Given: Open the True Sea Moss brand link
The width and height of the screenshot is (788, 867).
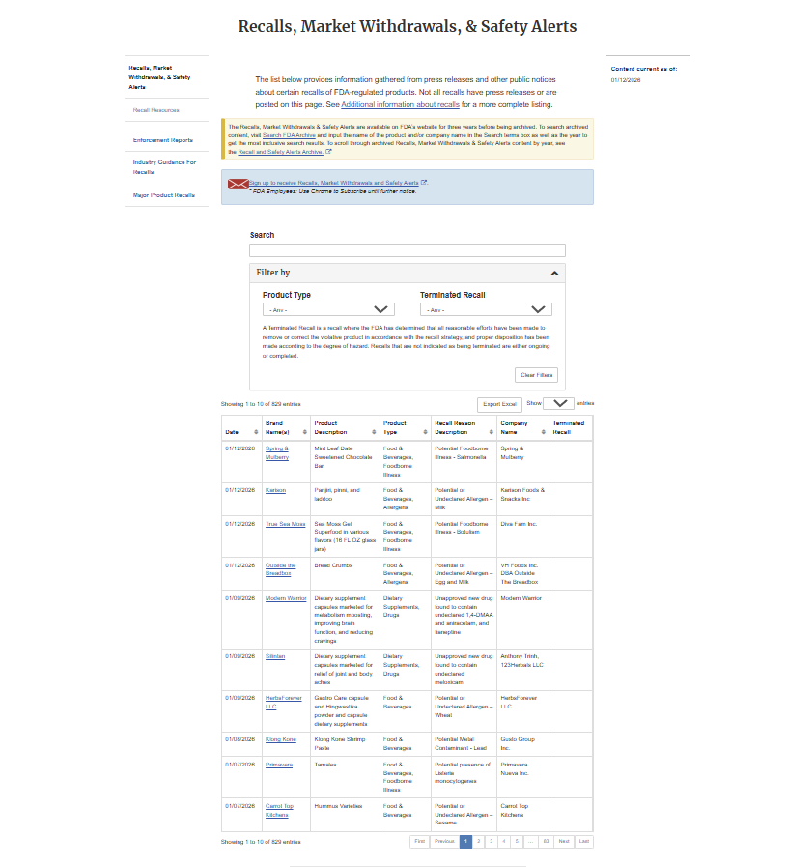Looking at the screenshot, I should point(285,524).
